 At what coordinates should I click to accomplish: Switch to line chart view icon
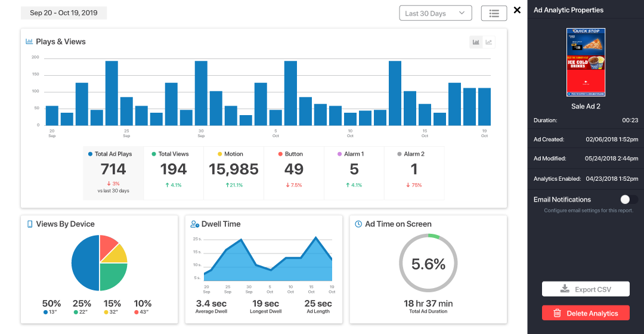[489, 42]
